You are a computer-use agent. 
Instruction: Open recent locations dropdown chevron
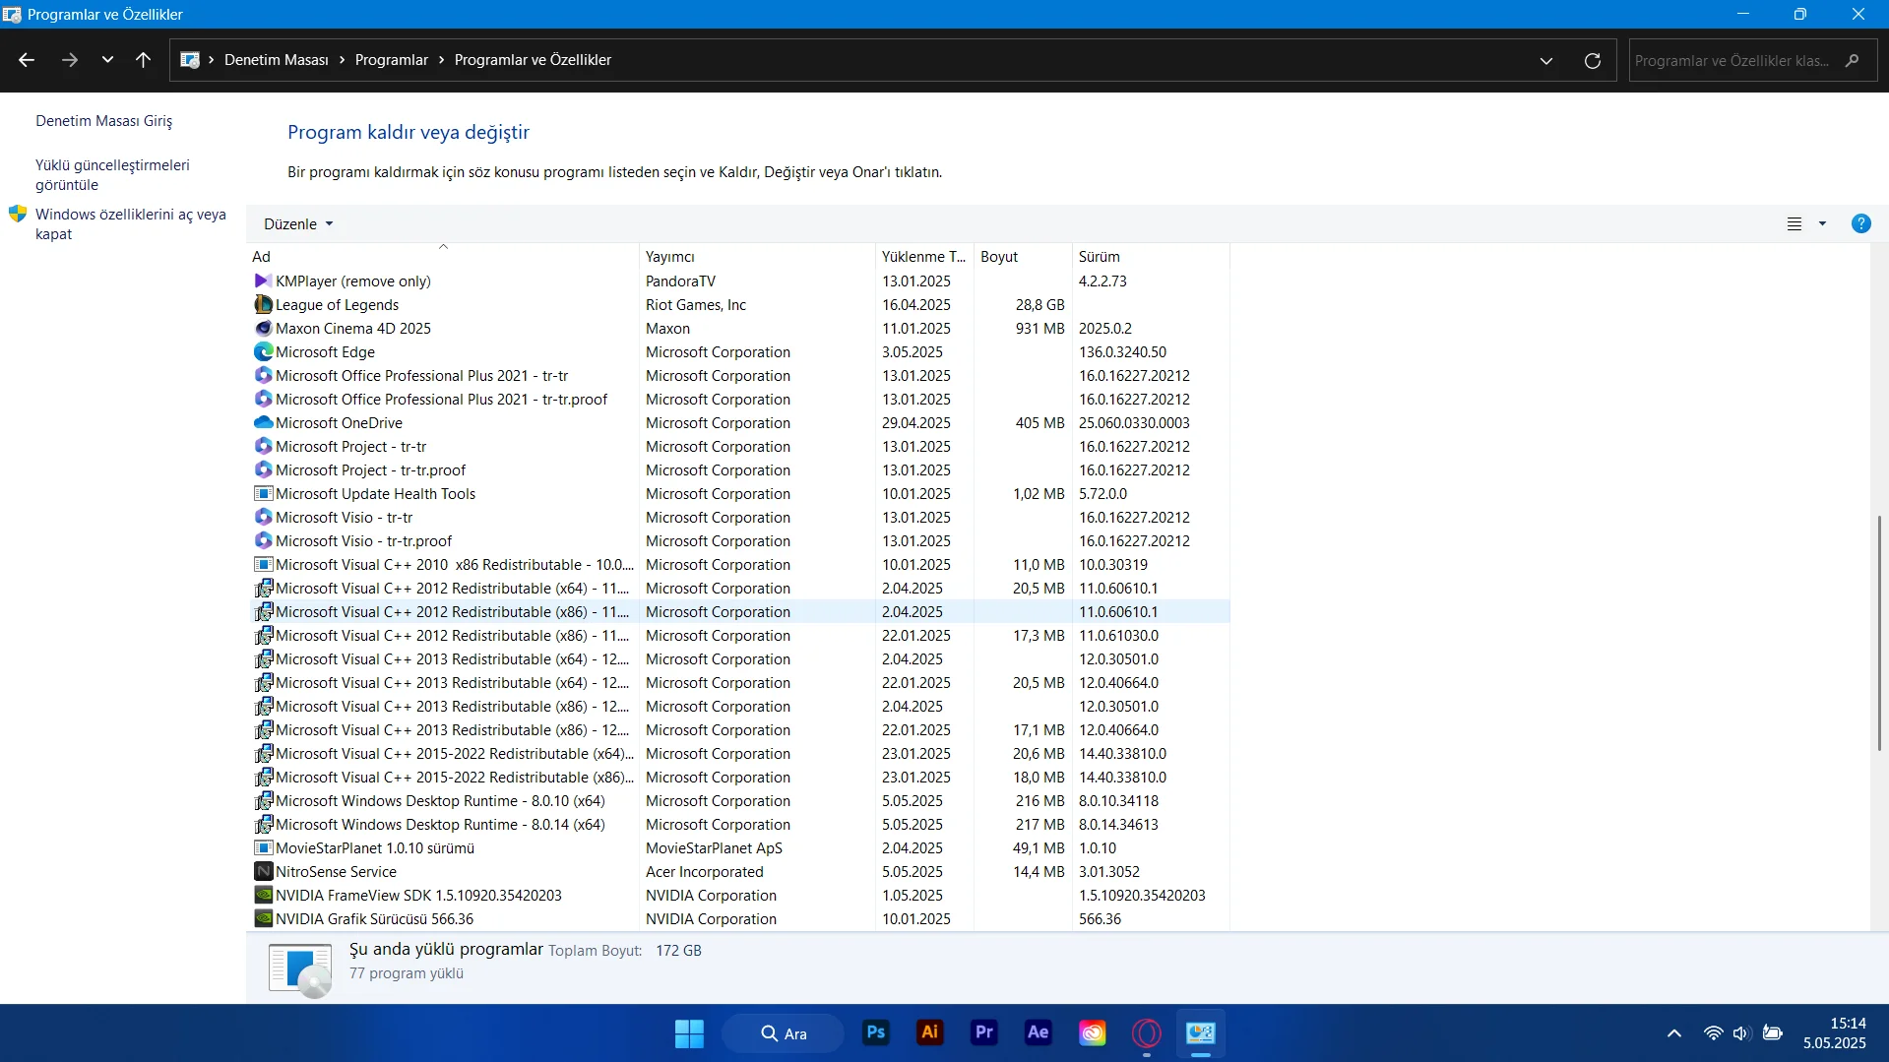(107, 60)
